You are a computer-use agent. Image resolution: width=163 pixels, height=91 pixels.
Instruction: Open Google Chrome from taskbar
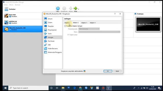[x=80, y=88]
